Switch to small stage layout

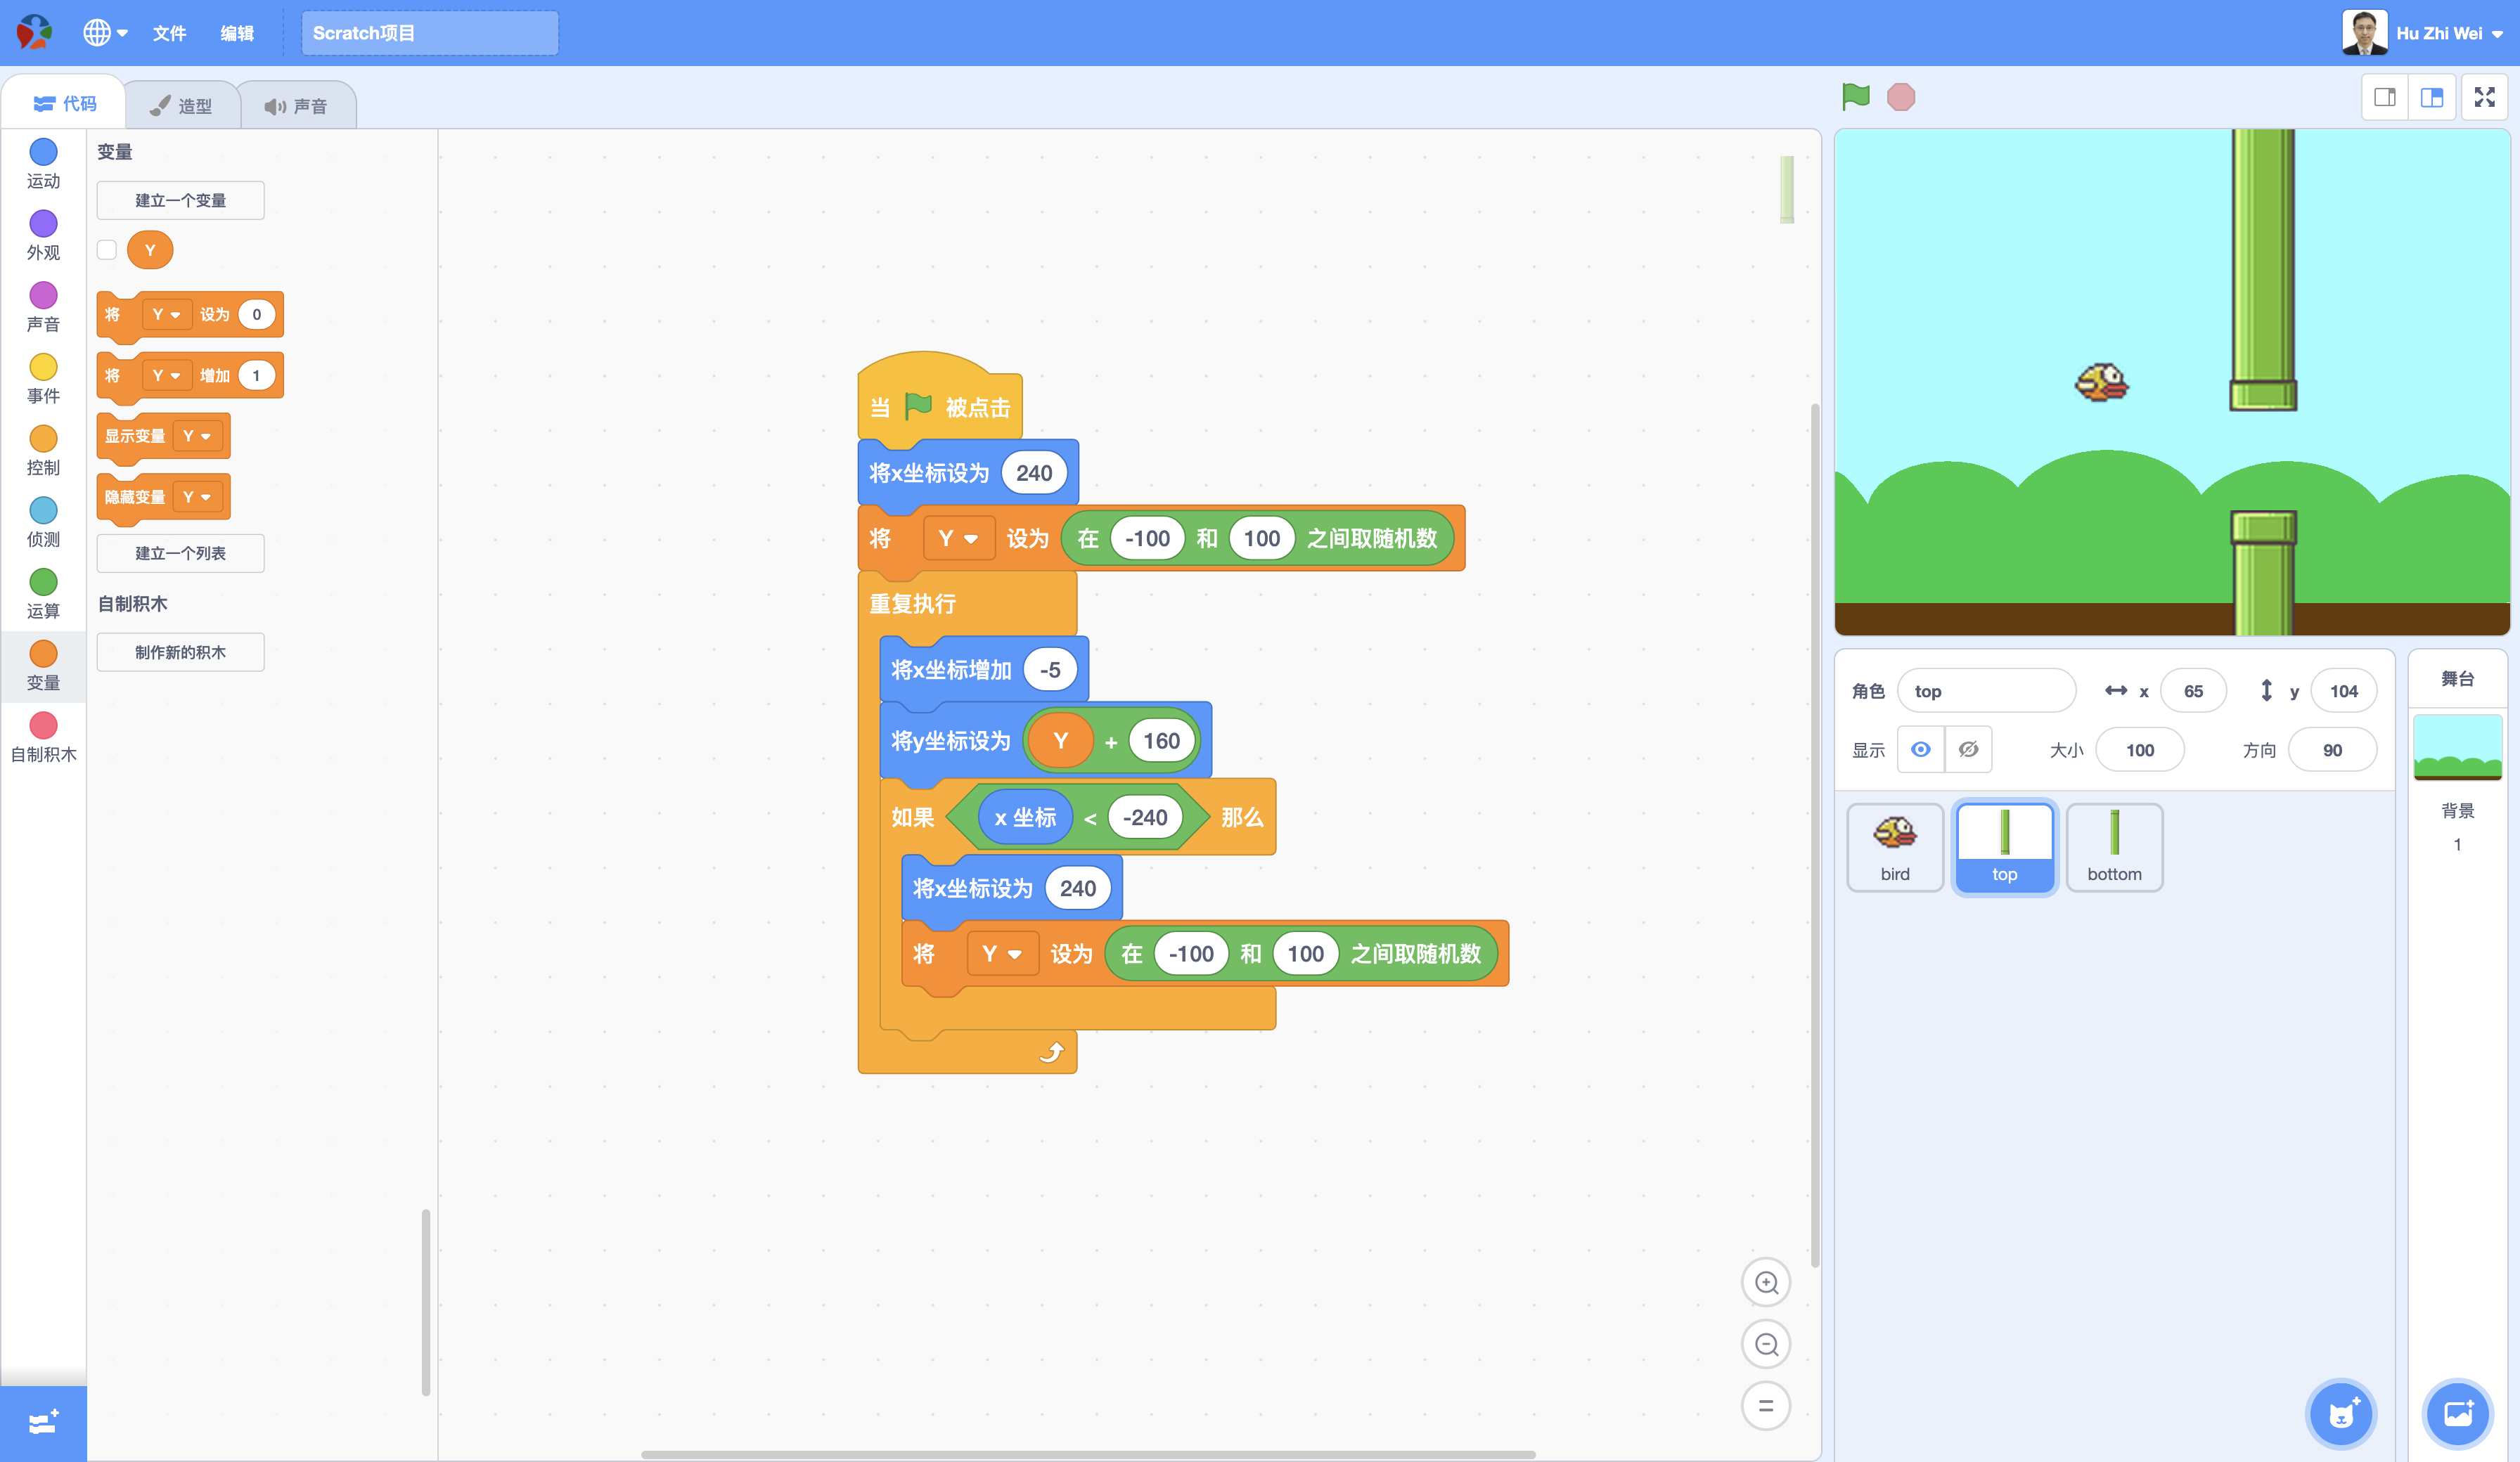click(x=2385, y=97)
